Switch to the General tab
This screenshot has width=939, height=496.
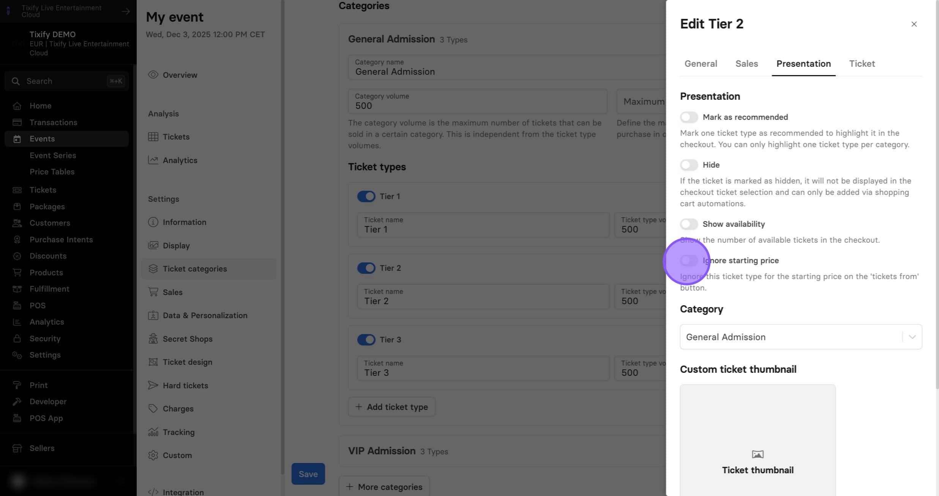coord(701,64)
